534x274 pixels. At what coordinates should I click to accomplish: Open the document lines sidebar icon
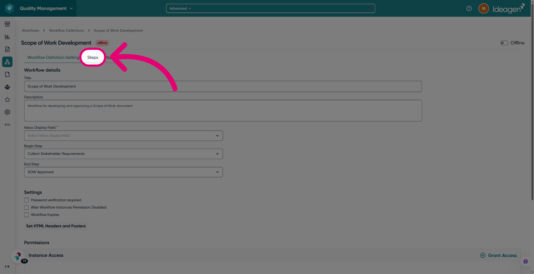pyautogui.click(x=8, y=49)
